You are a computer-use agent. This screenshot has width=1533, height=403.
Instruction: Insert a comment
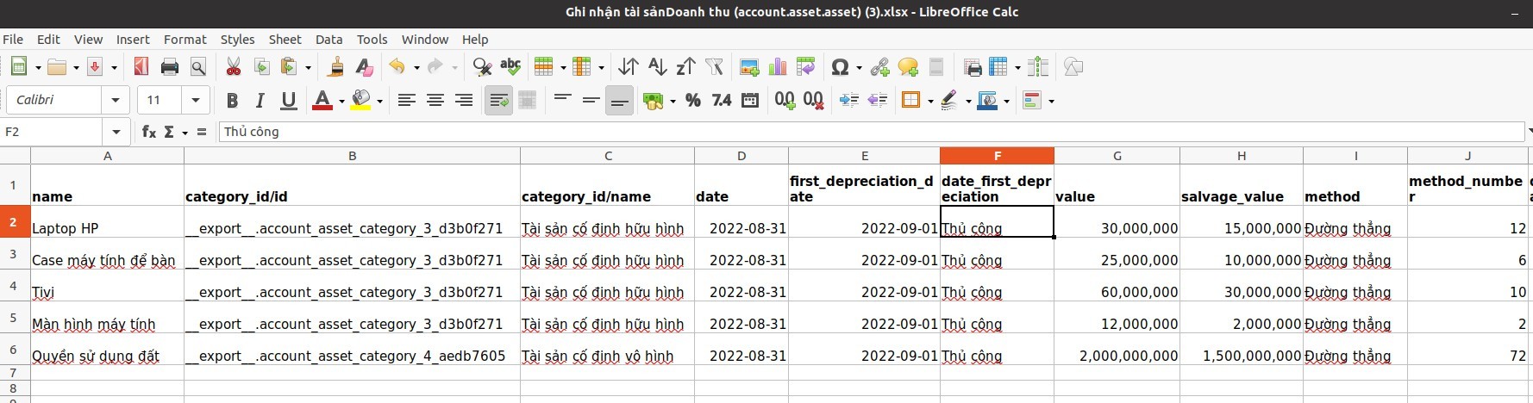coord(908,67)
